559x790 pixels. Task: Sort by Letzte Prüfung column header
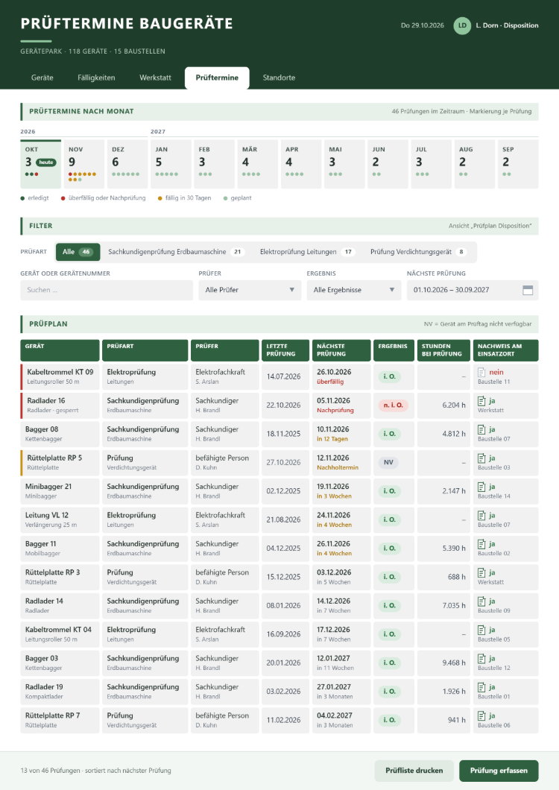click(x=285, y=350)
